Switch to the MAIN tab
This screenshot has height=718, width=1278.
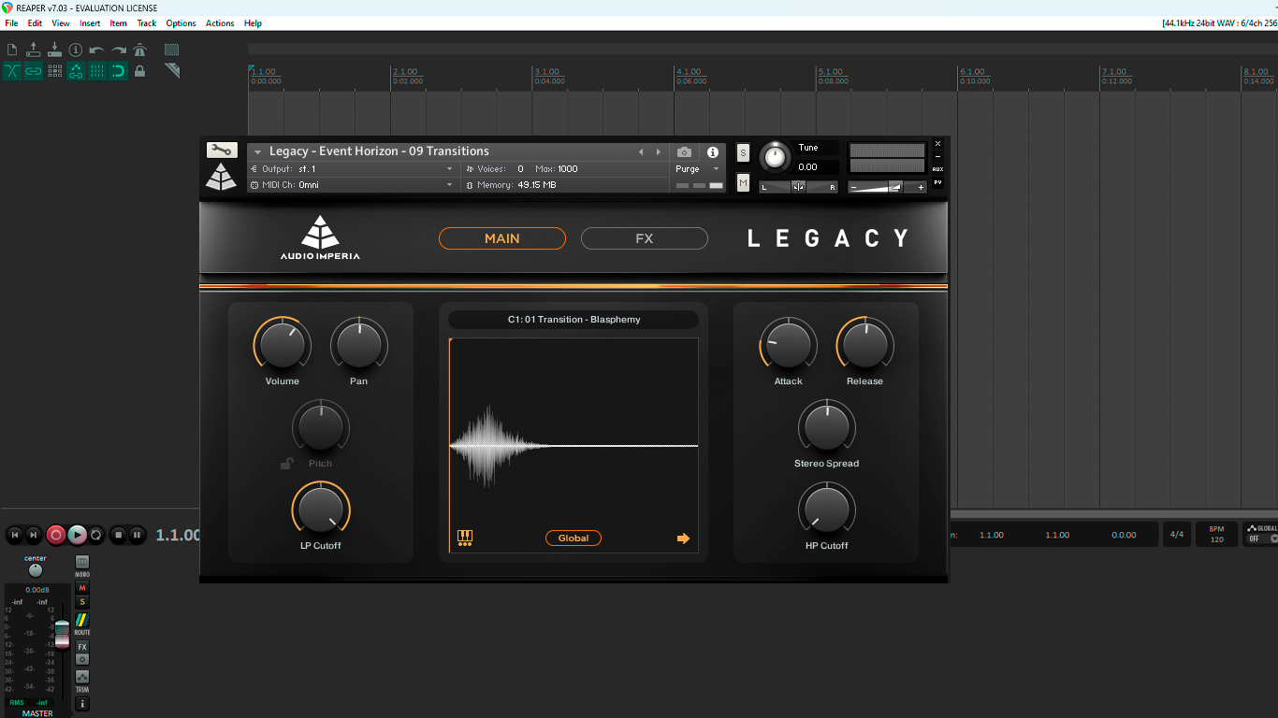pyautogui.click(x=502, y=238)
